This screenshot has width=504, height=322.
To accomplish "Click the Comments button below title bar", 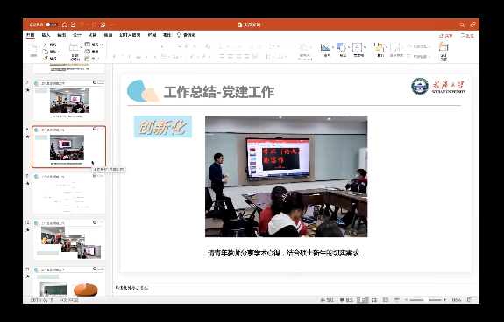I will (x=467, y=36).
